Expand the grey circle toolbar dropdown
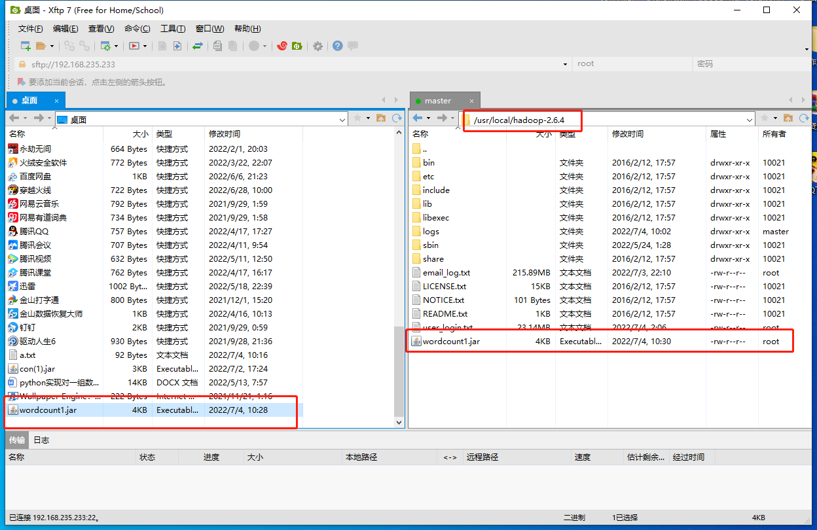 [x=265, y=46]
